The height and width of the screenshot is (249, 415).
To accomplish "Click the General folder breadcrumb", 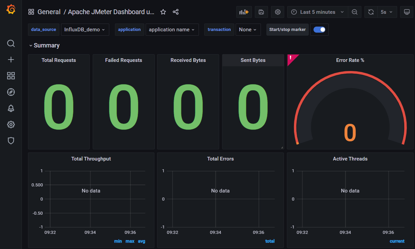I will pyautogui.click(x=49, y=12).
